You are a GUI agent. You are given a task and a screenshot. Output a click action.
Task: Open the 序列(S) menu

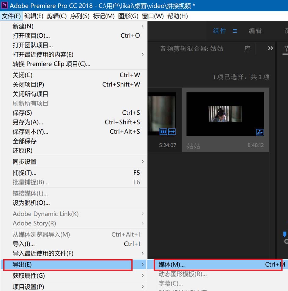[x=80, y=16]
